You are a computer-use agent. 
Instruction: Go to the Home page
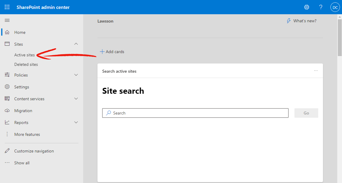point(20,32)
